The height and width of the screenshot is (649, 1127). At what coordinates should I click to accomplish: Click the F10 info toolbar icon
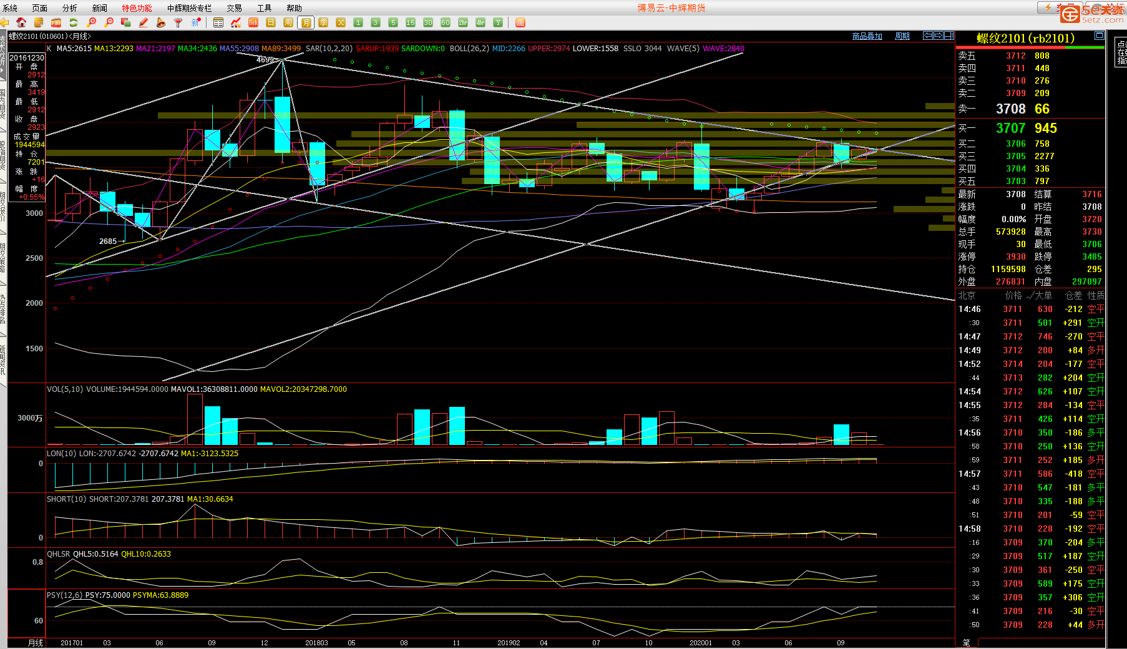tap(56, 22)
